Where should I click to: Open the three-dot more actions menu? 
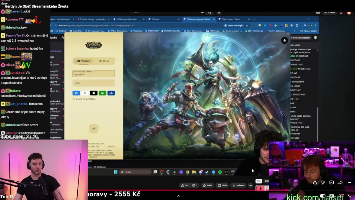(x=250, y=185)
